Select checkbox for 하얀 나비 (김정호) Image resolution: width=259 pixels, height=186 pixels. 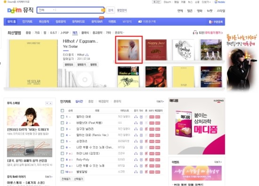coord(62,153)
